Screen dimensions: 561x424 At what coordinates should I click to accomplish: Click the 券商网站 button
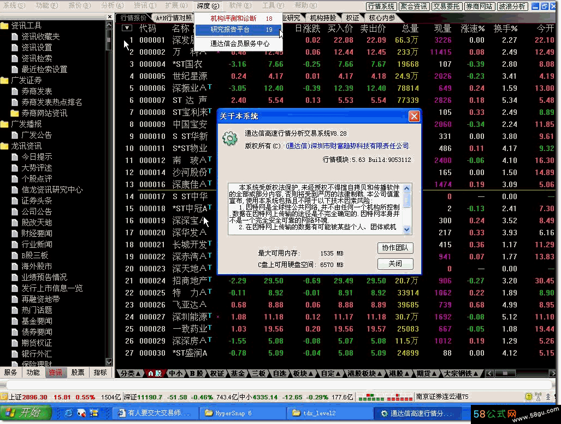click(479, 6)
